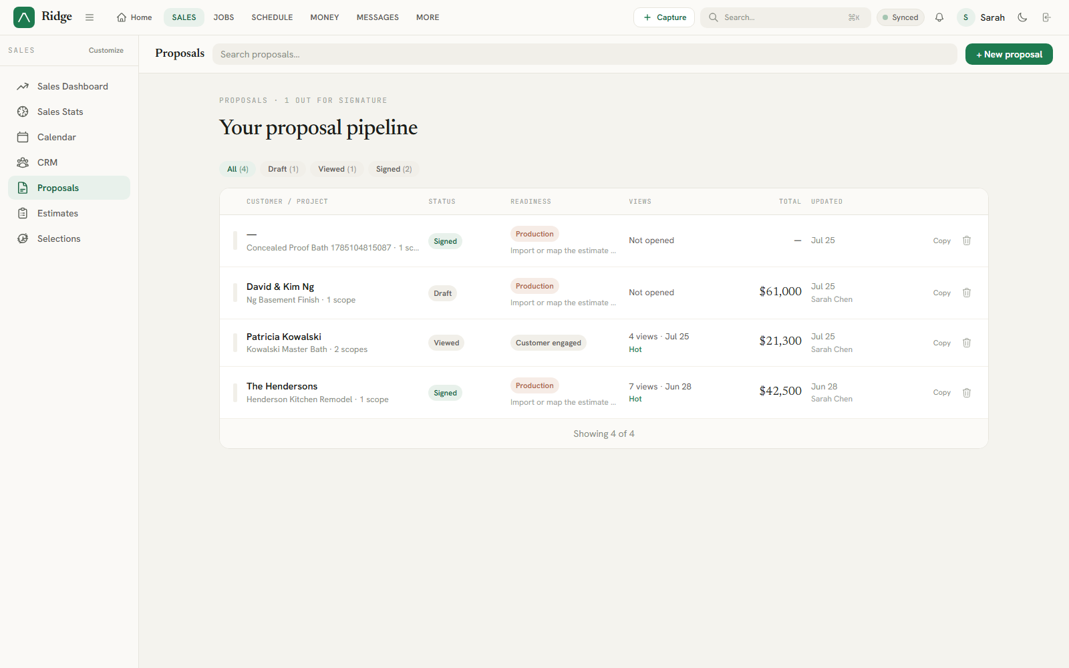Click Showing 4 of 4 footer
Image resolution: width=1069 pixels, height=668 pixels.
(x=604, y=434)
